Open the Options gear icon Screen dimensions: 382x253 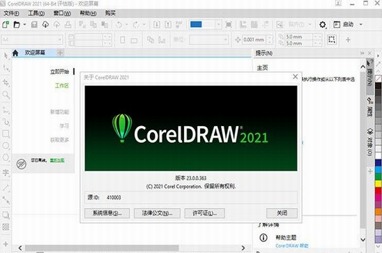click(x=322, y=24)
